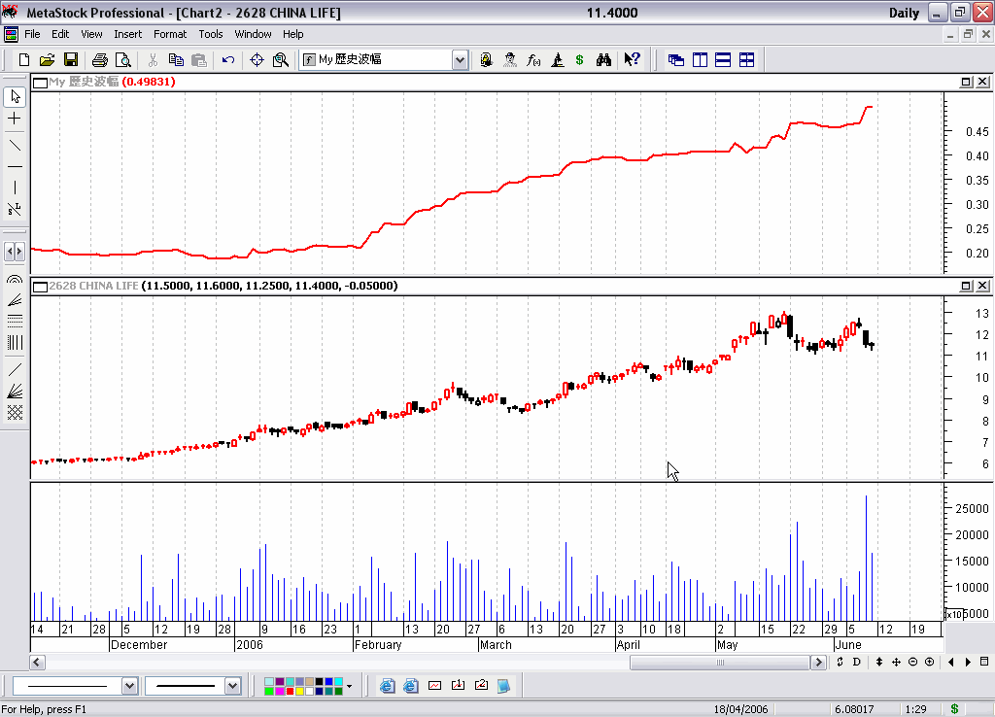Expand the color palette dropdown arrow
This screenshot has height=717, width=995.
(349, 686)
